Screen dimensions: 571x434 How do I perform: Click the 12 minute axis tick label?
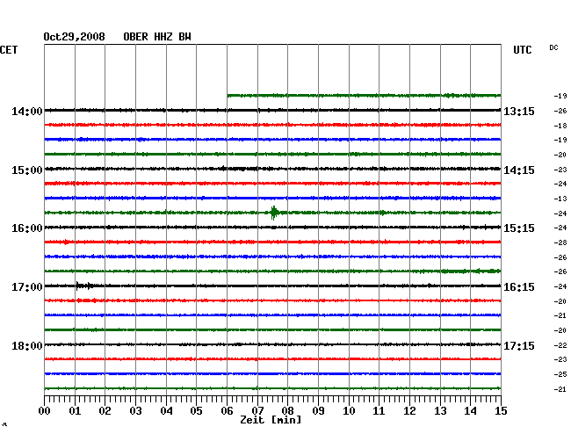pos(409,410)
